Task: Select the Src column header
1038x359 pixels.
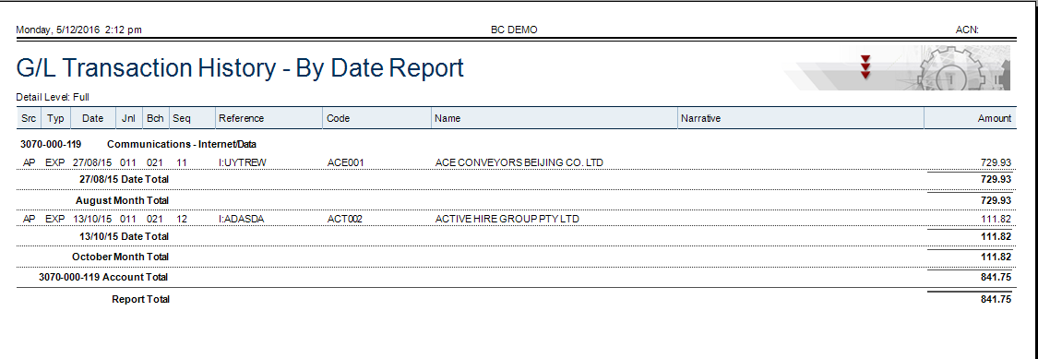Action: click(x=30, y=118)
